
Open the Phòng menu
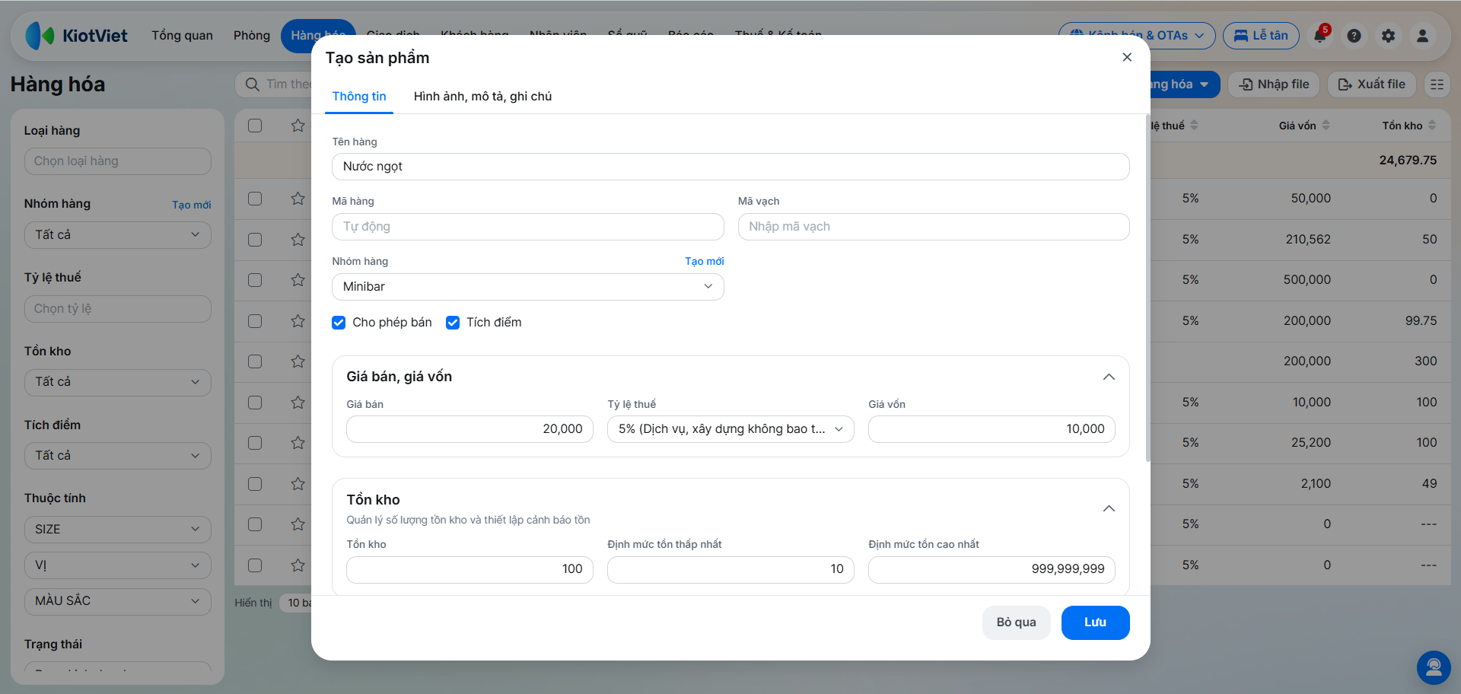(252, 36)
